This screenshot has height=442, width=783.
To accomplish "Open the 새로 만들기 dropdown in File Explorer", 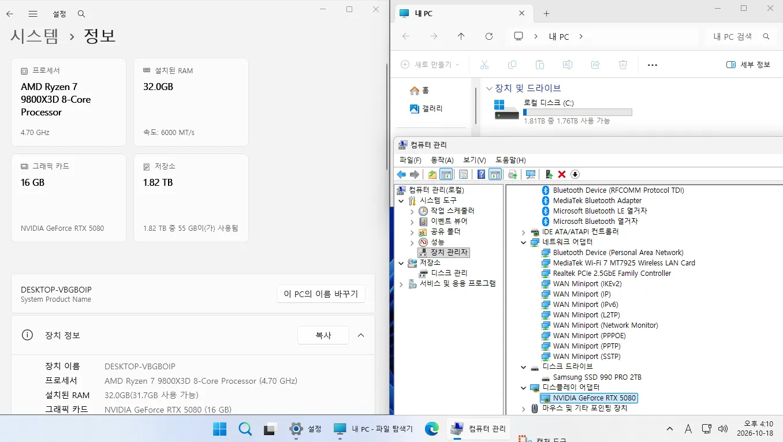I will pos(430,65).
